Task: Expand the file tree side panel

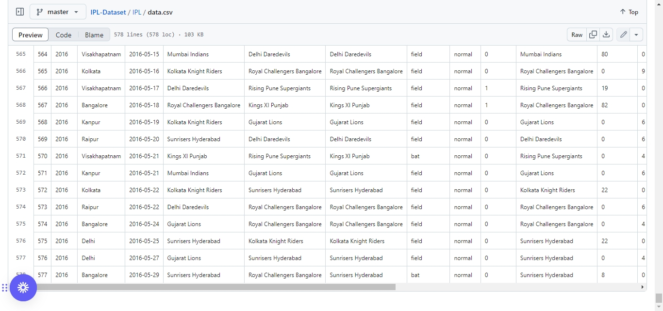Action: (20, 12)
